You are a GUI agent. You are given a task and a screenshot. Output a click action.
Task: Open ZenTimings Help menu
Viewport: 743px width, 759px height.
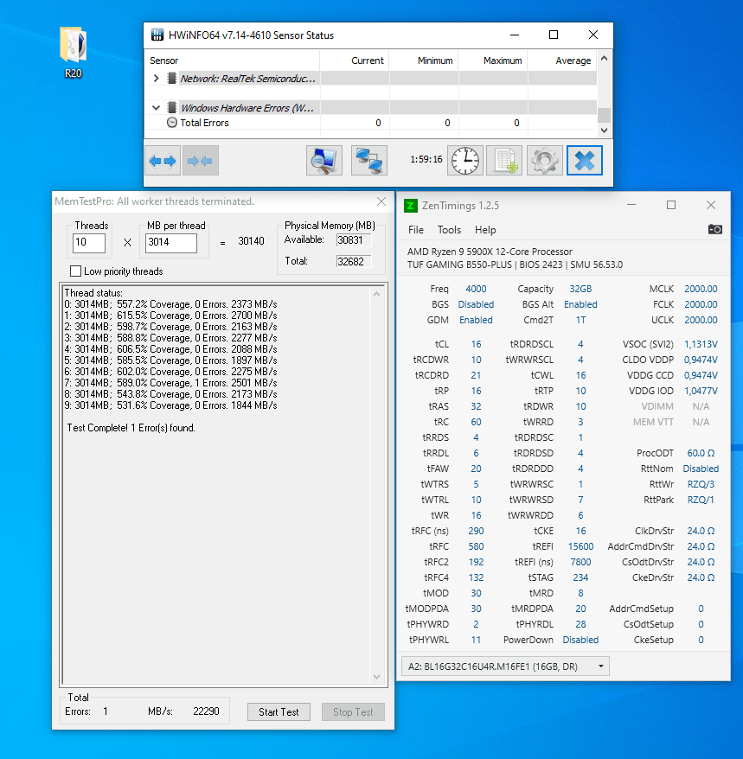point(485,230)
